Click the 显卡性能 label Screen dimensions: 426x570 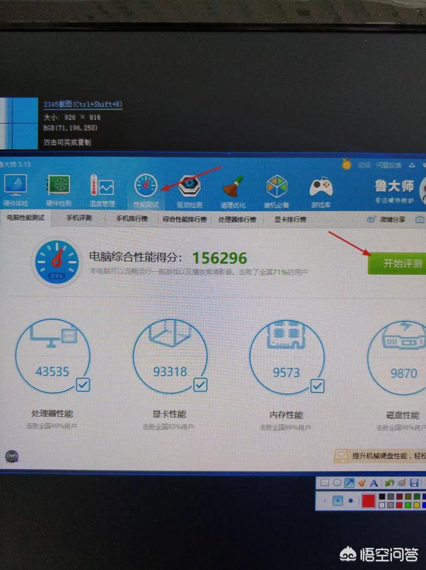(169, 414)
